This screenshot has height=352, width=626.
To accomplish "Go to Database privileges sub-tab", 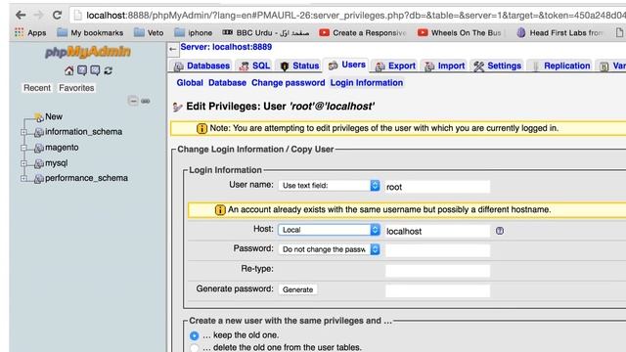I will [x=227, y=82].
